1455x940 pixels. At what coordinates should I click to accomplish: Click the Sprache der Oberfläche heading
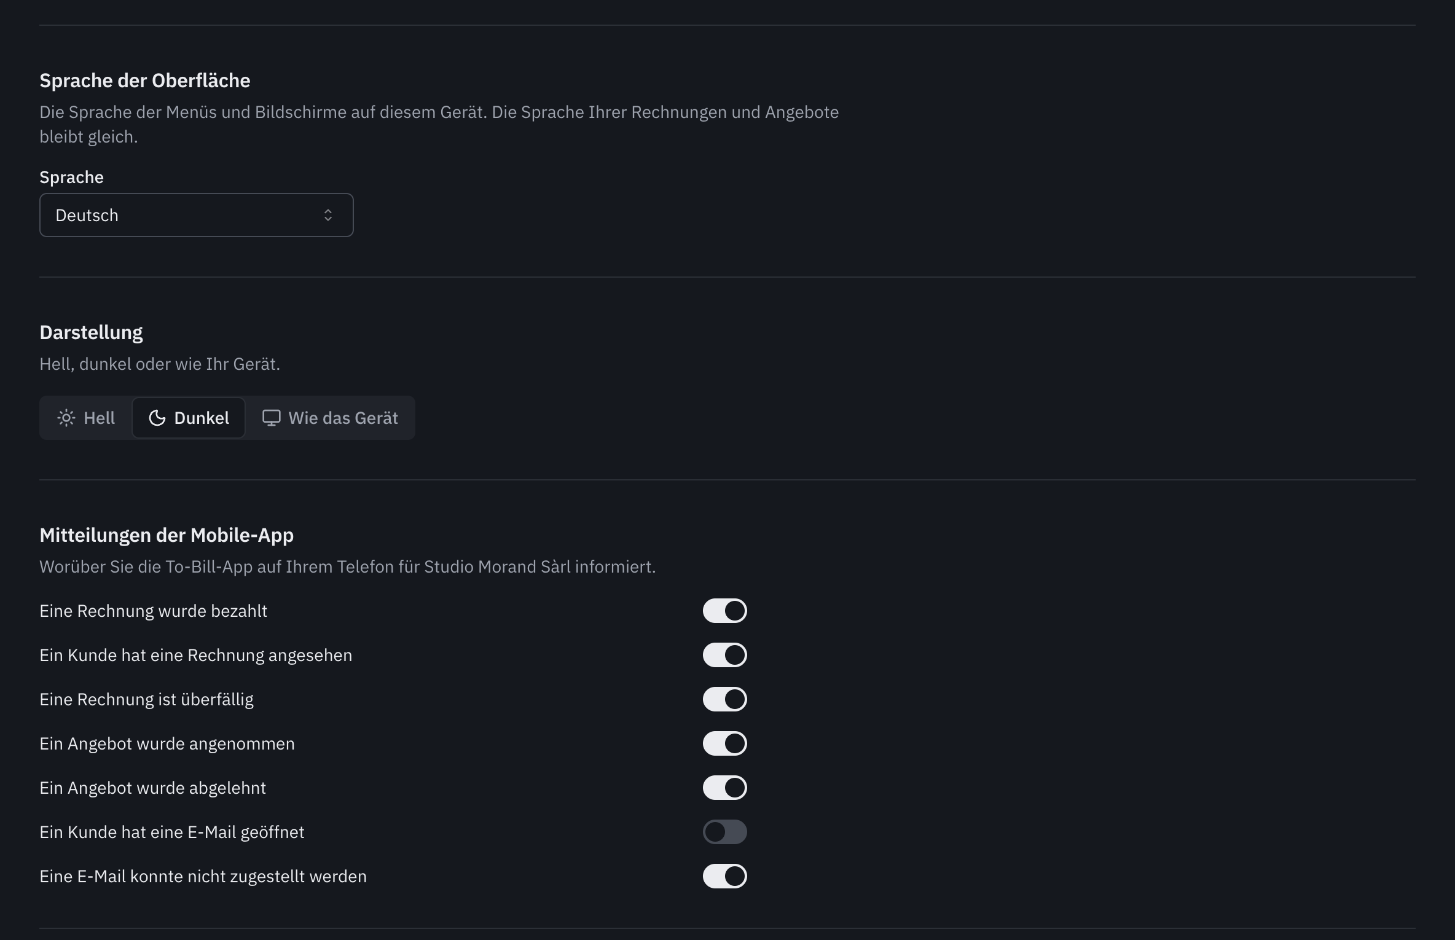coord(145,80)
